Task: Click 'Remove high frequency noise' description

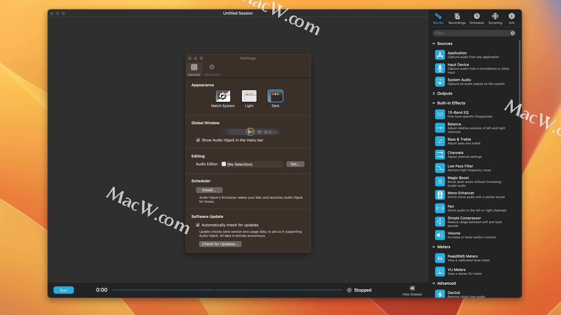Action: point(469,170)
